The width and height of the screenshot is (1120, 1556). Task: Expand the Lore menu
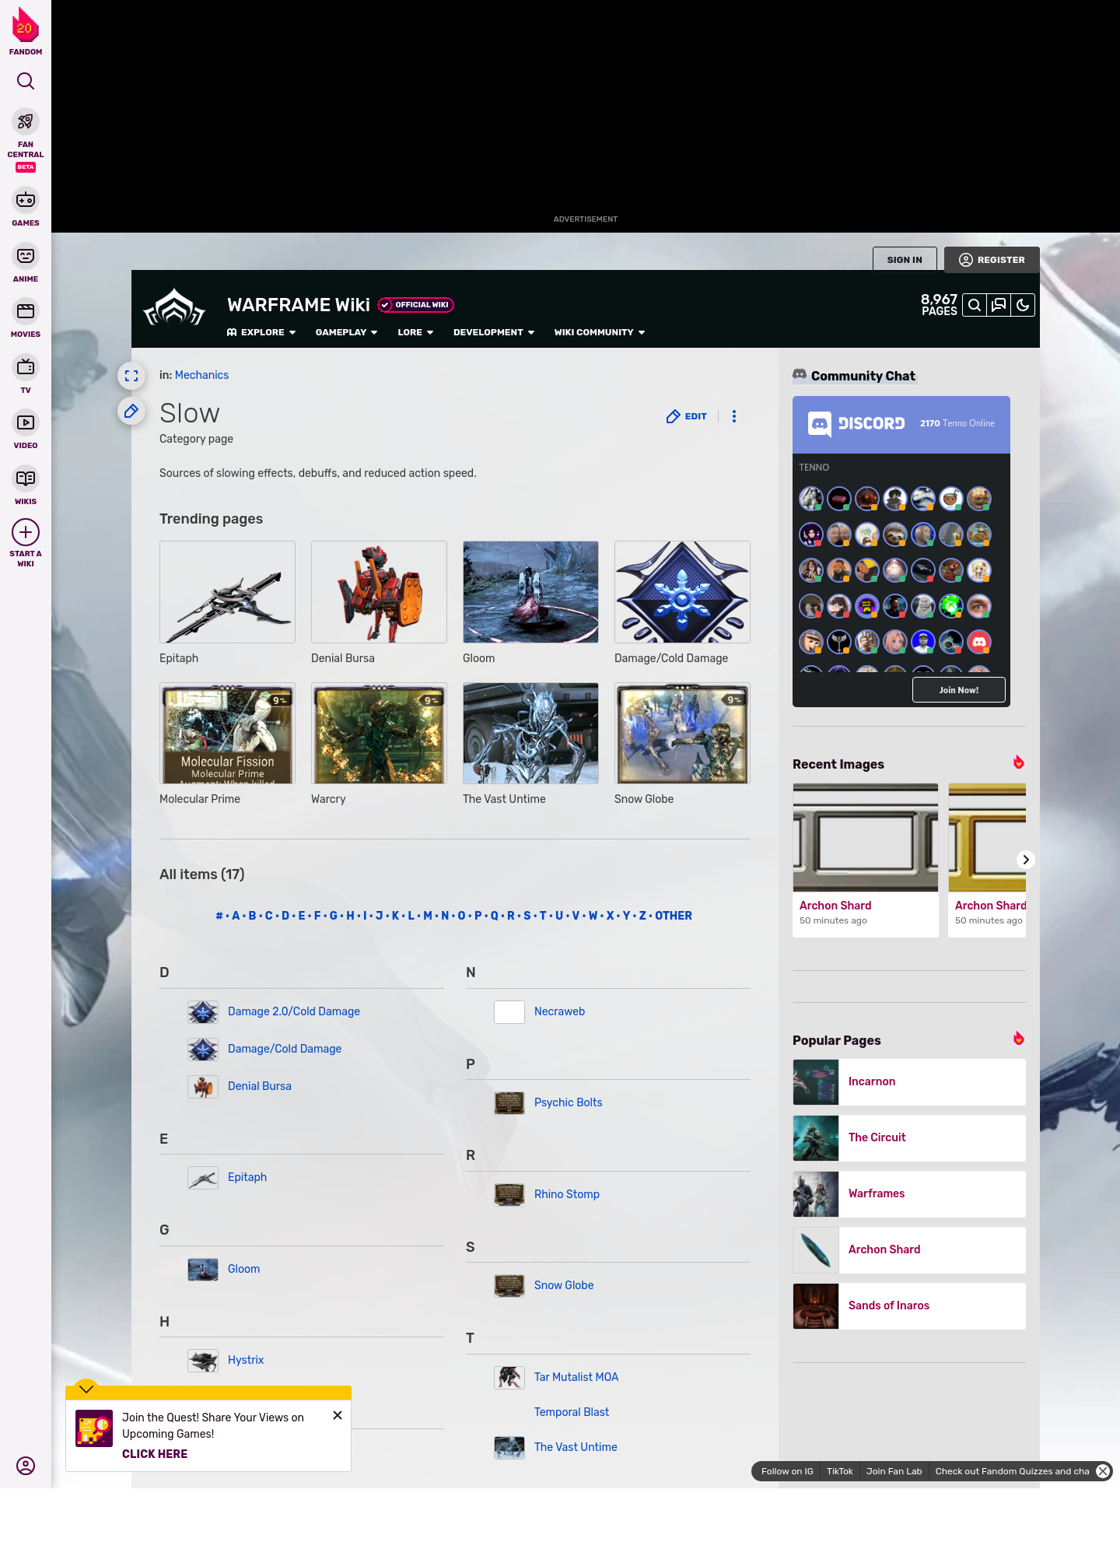point(415,332)
